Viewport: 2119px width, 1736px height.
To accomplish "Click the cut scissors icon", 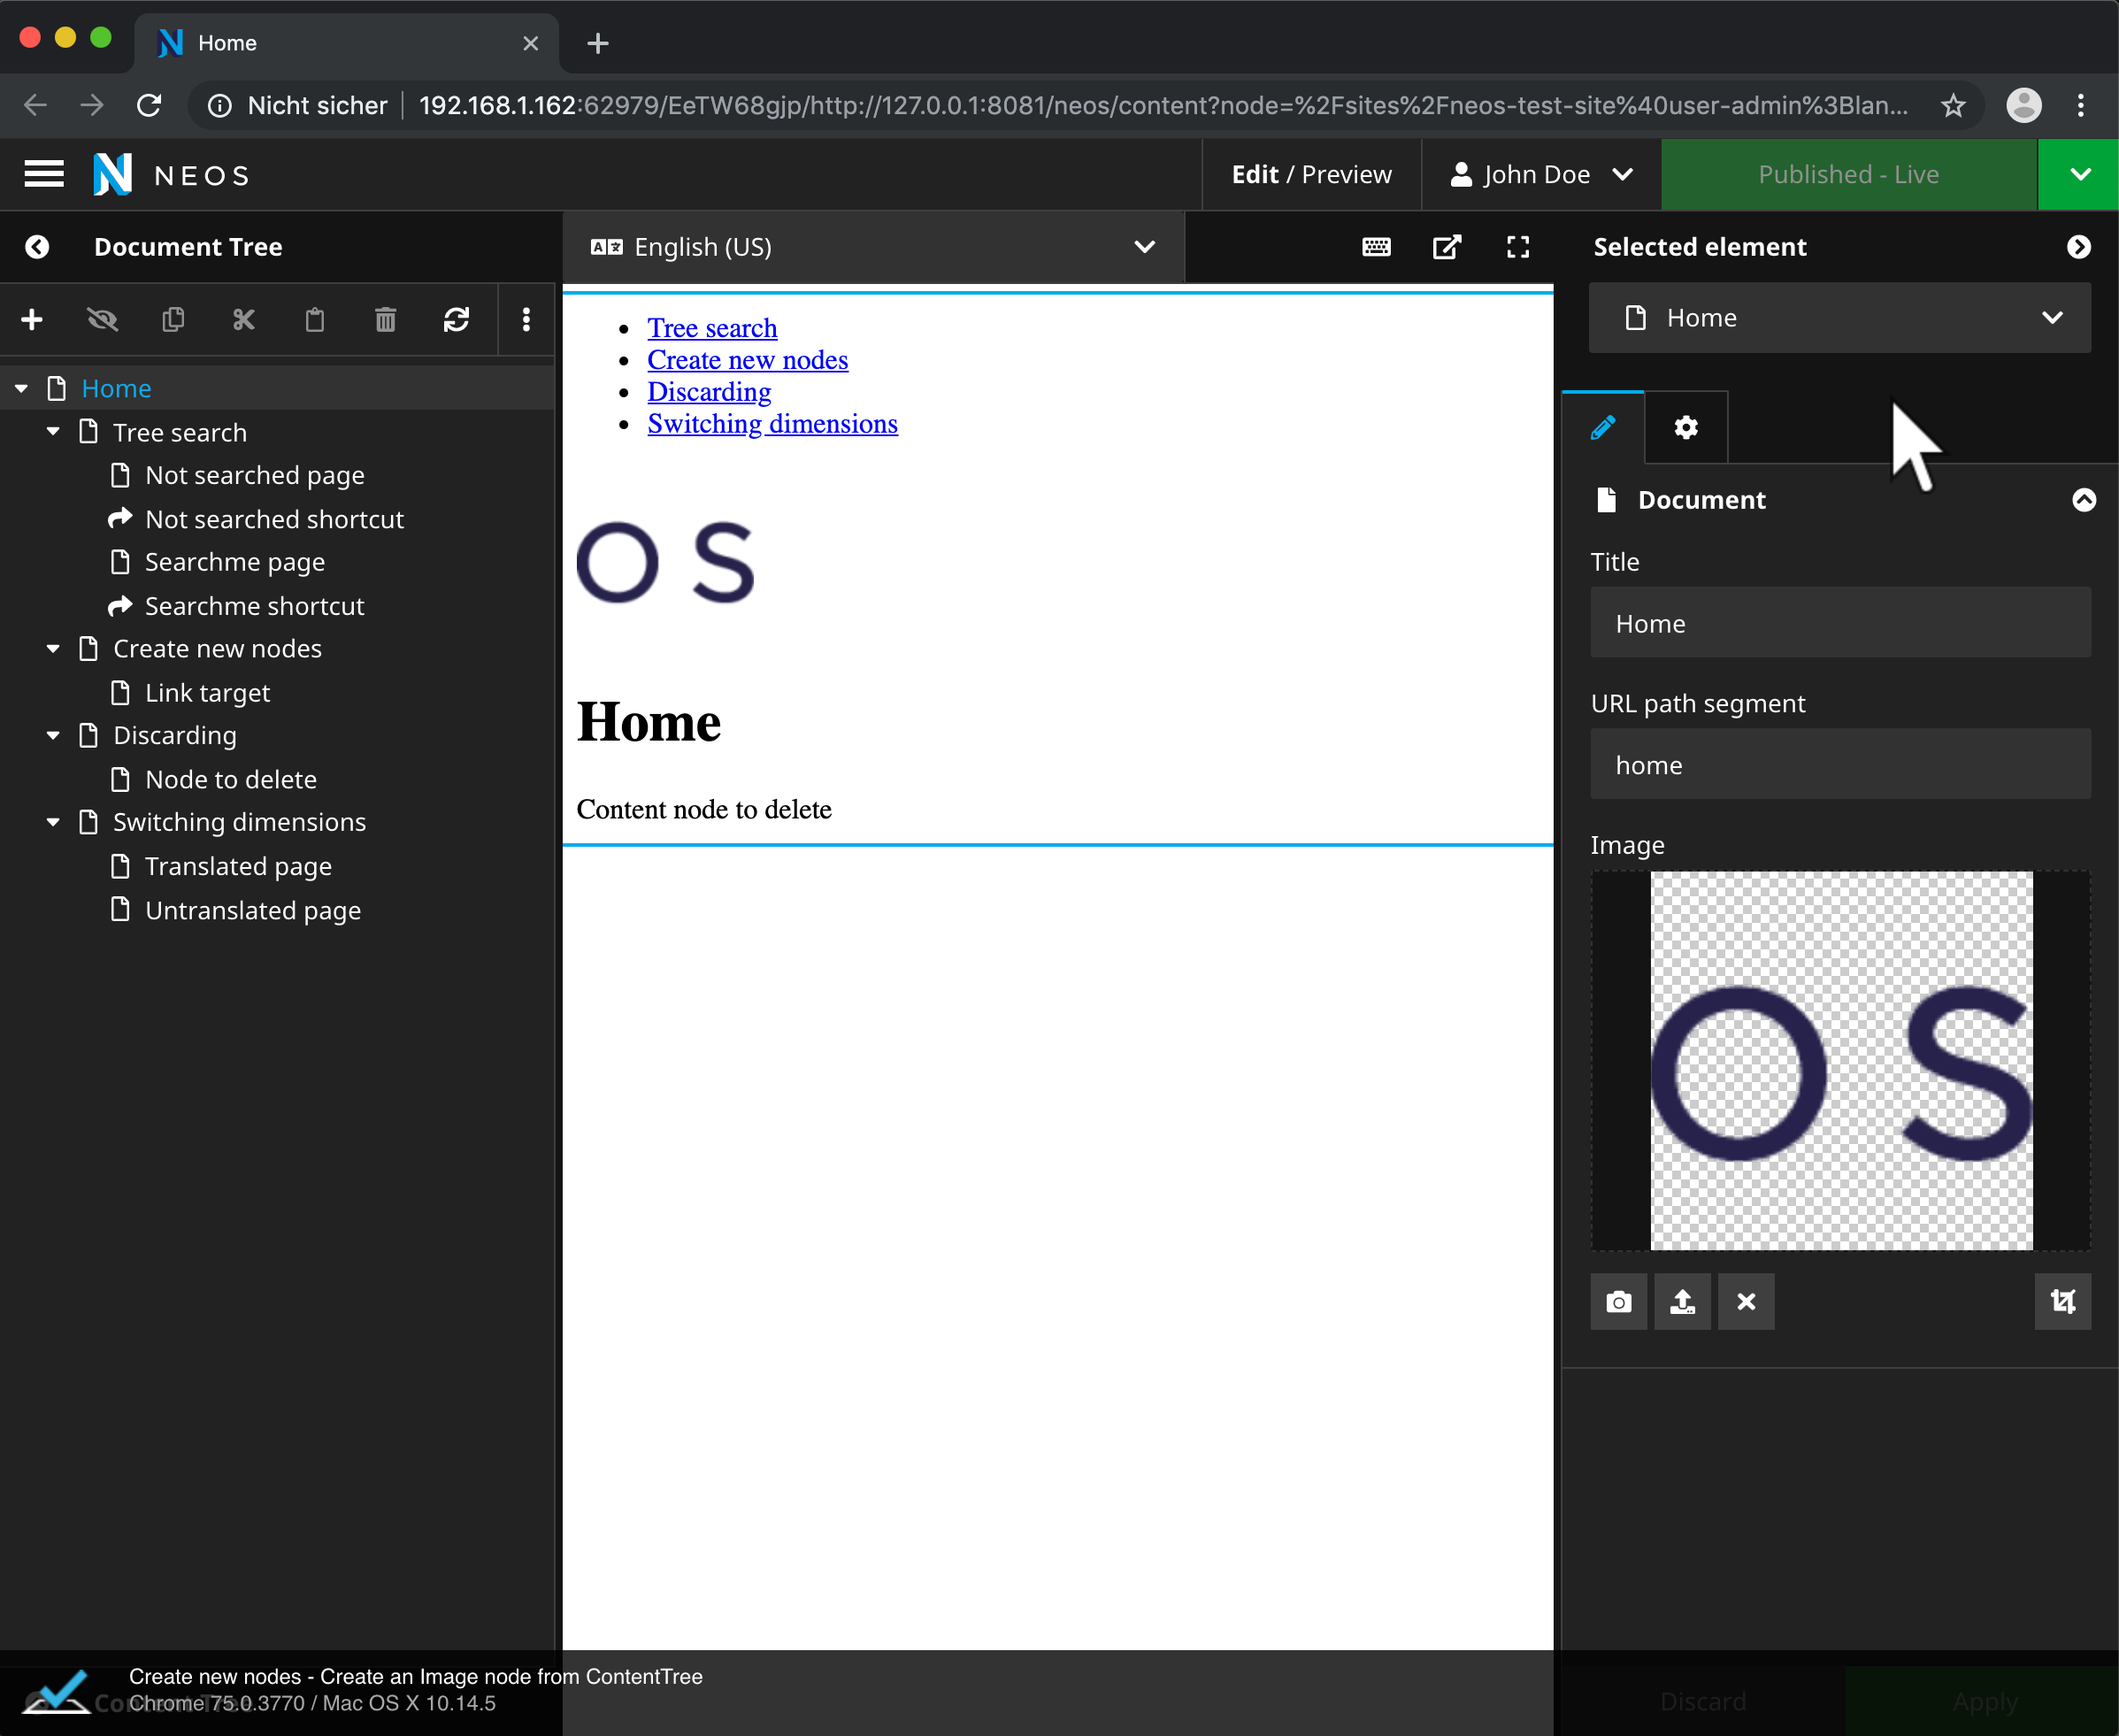I will [244, 320].
